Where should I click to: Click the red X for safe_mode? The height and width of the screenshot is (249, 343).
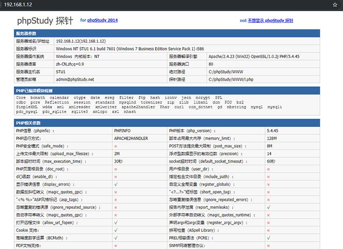coord(116,146)
